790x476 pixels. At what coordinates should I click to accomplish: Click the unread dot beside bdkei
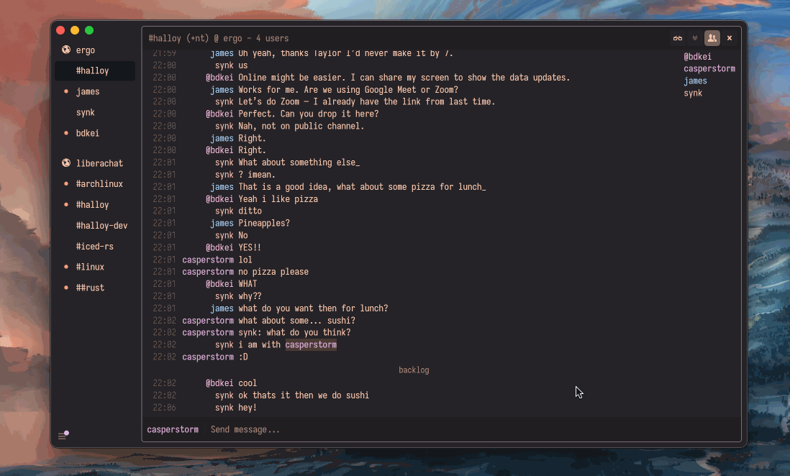(x=65, y=133)
